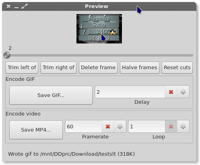
Task: Focus the Framerate input field
Action: [x=84, y=126]
